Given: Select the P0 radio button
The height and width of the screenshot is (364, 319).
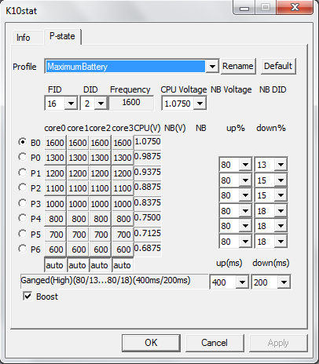Looking at the screenshot, I should click(23, 157).
